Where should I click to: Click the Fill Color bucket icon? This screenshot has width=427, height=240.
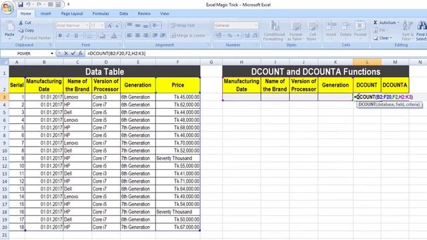[x=102, y=35]
